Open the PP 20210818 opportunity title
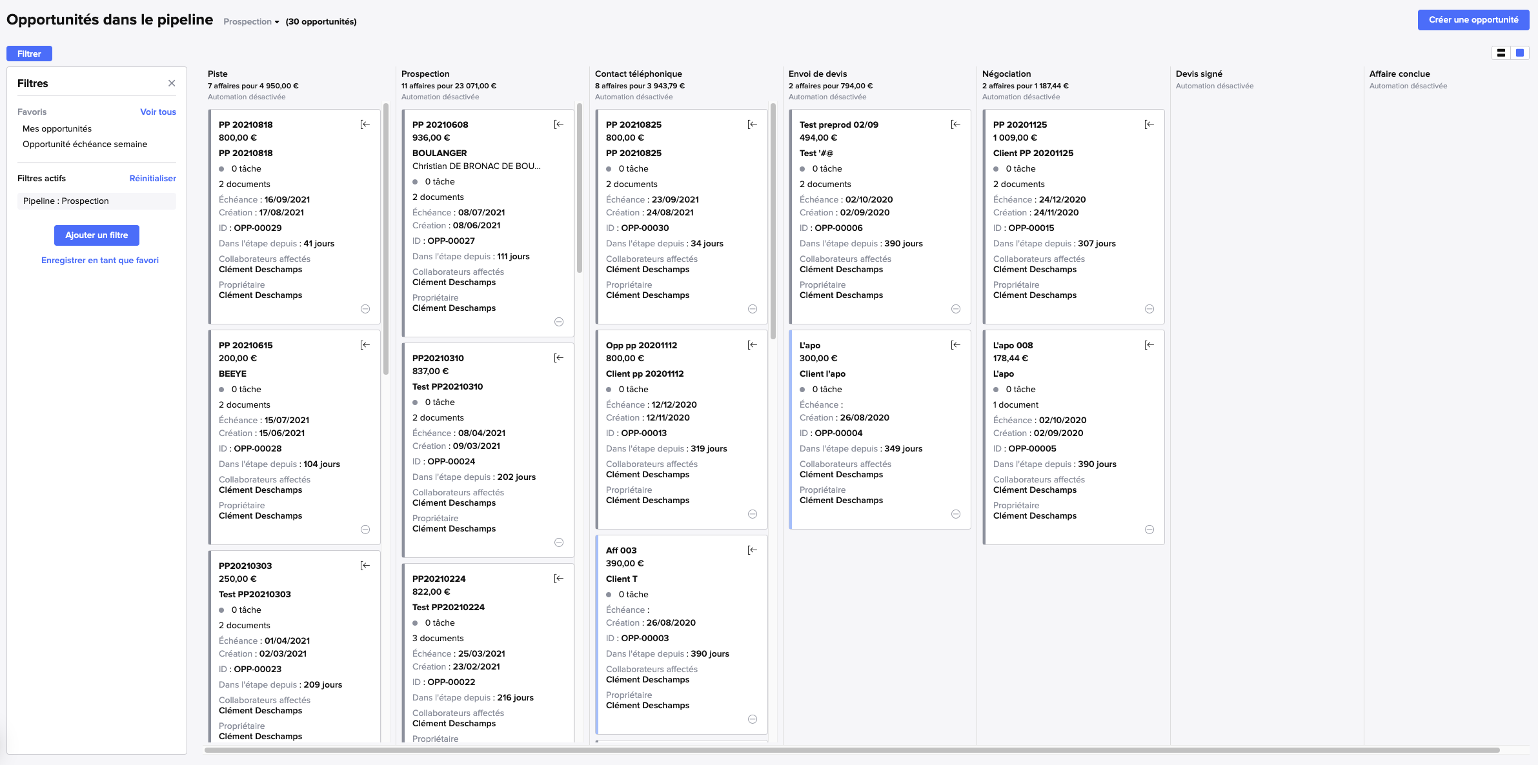 pos(245,124)
